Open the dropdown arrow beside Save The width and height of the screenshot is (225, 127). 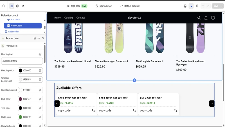pos(222,6)
